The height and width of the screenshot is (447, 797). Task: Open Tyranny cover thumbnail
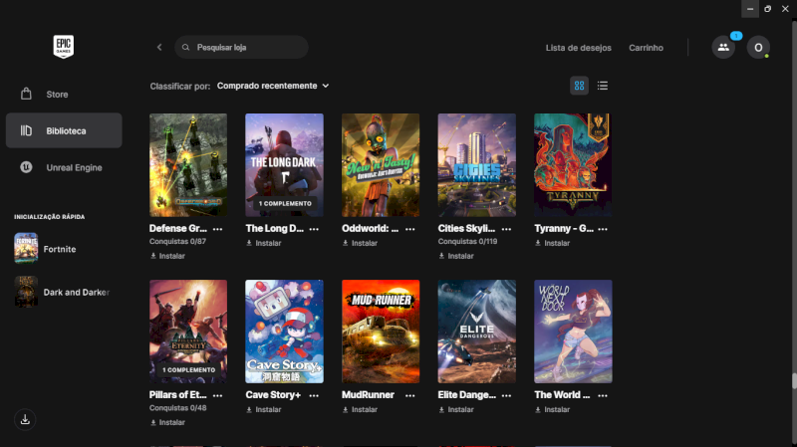click(x=573, y=165)
